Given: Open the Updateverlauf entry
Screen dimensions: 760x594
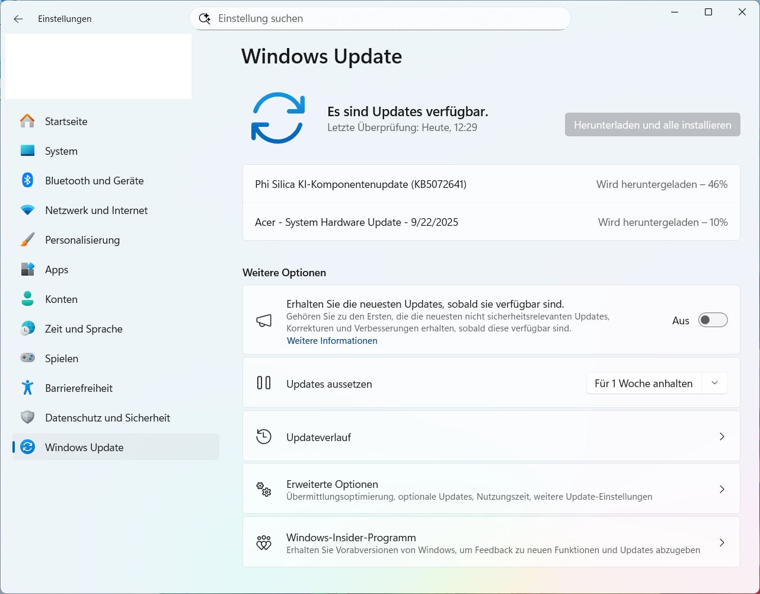Looking at the screenshot, I should coord(491,436).
